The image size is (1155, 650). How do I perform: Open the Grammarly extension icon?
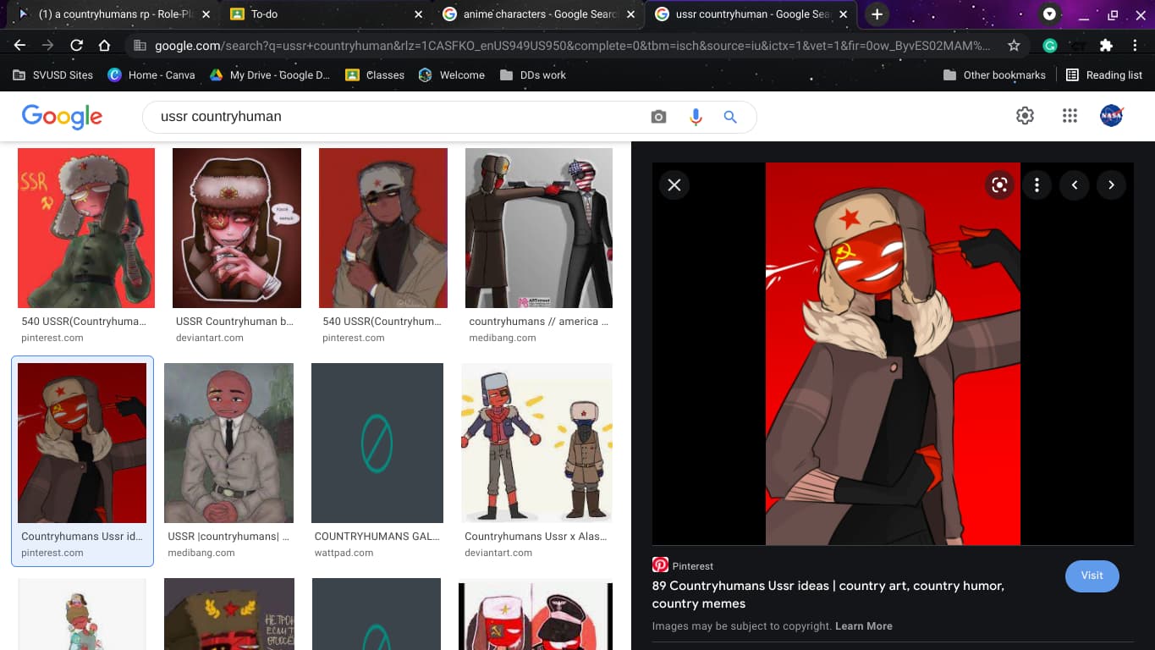coord(1050,46)
